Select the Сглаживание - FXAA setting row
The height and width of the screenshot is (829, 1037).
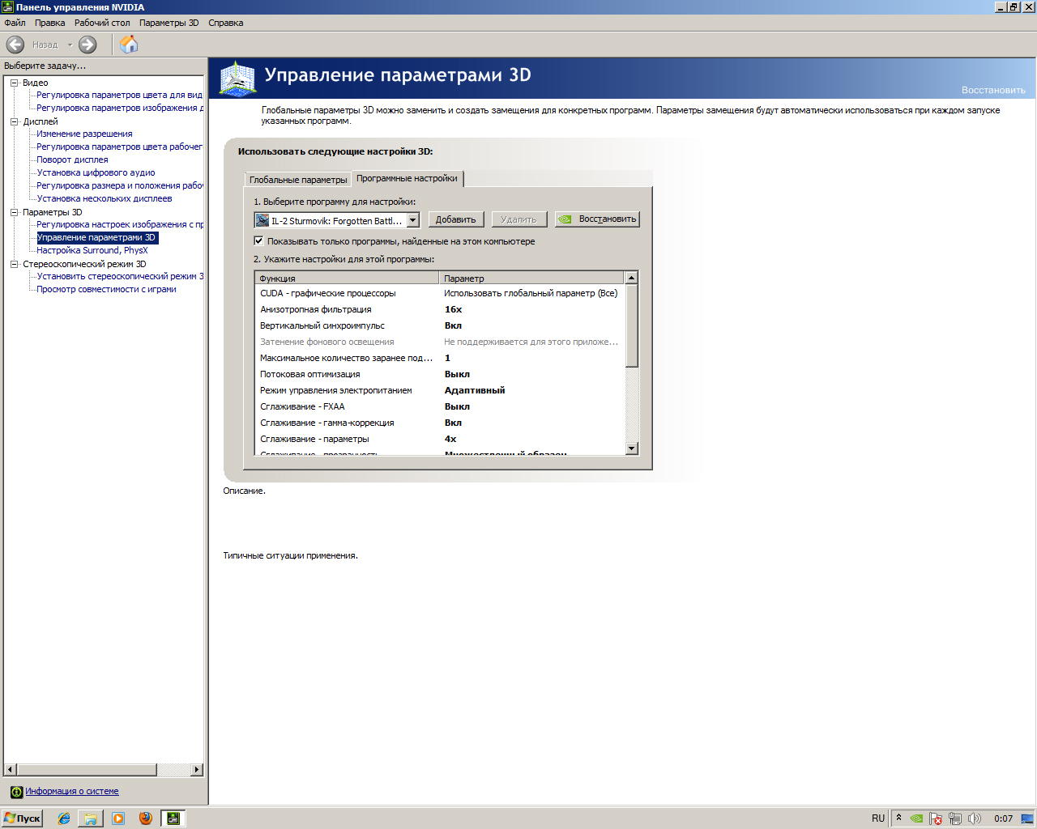tap(440, 406)
